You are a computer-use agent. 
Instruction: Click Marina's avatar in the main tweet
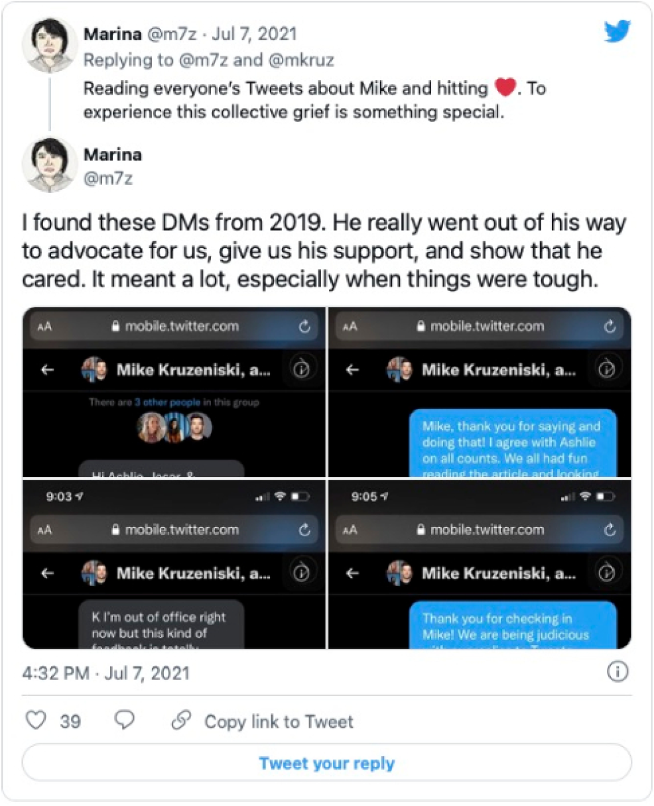click(50, 165)
